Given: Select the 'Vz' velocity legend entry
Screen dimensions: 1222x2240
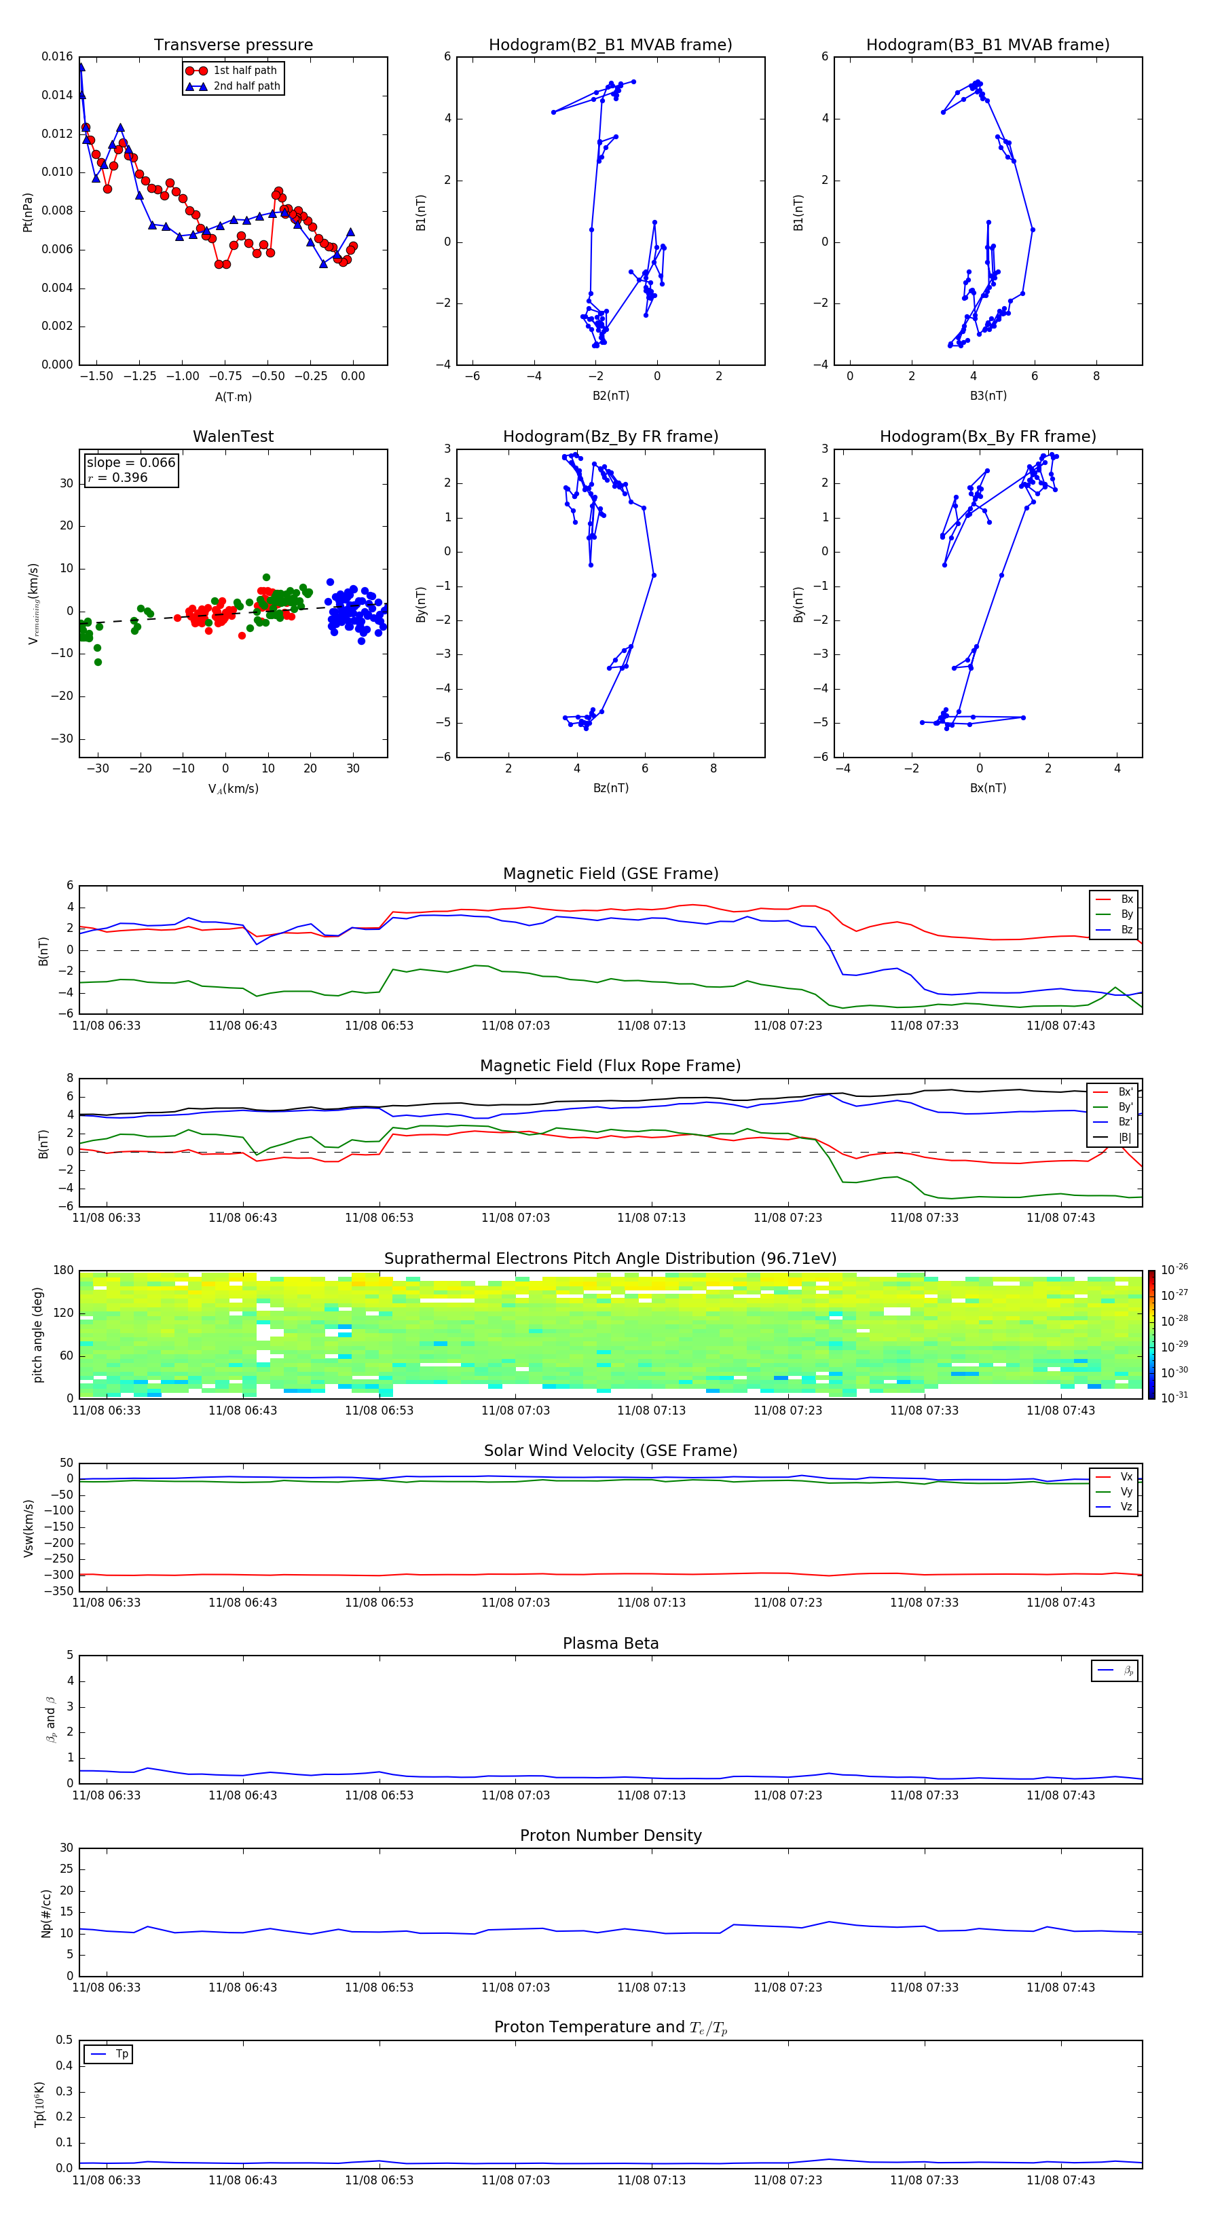Looking at the screenshot, I should [1114, 1507].
